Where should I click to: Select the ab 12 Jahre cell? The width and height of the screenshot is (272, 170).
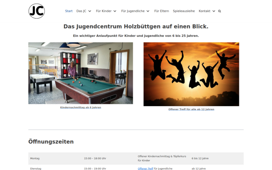(217, 168)
